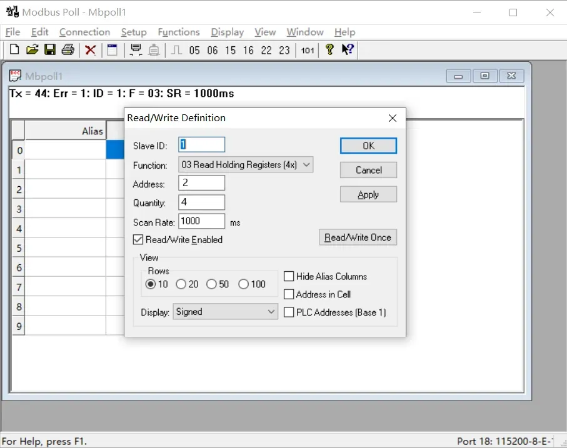Viewport: 567px width, 448px height.
Task: Click the Connect toolbar icon
Action: point(136,50)
